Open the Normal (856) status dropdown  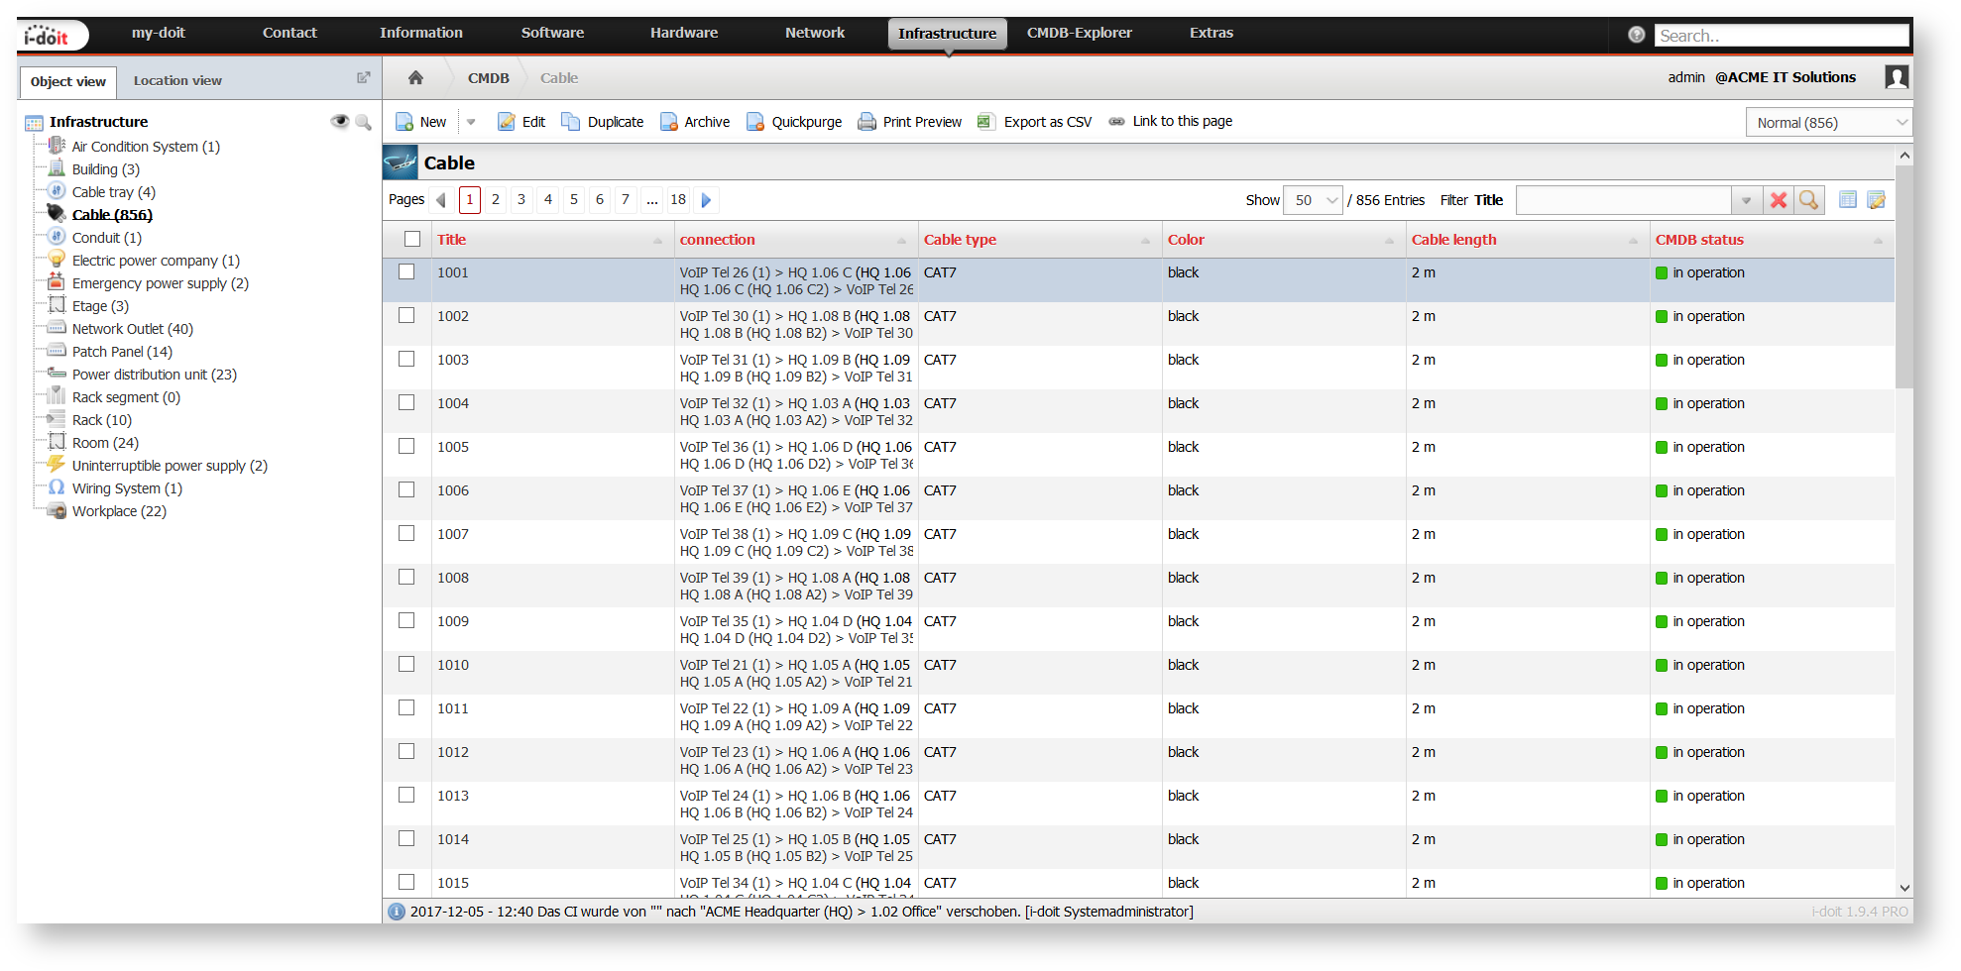pos(1829,123)
